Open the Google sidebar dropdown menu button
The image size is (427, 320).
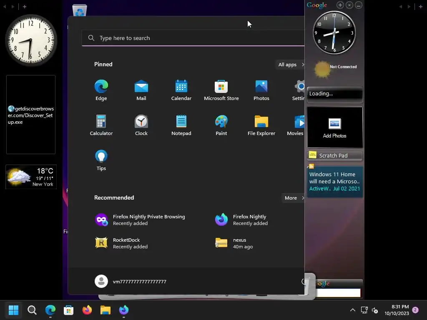point(349,5)
